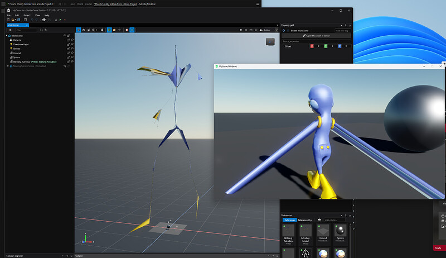Image resolution: width=446 pixels, height=258 pixels.
Task: Focus on Camera with its magnifier icon
Action: 72,40
